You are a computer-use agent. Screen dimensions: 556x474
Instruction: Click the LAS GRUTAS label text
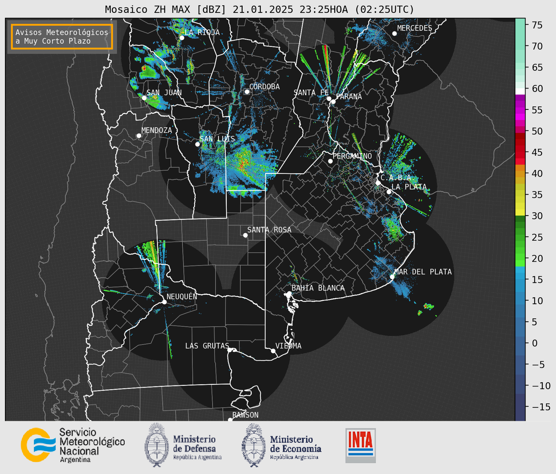pyautogui.click(x=207, y=346)
